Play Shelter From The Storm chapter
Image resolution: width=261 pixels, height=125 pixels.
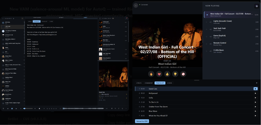256,107
